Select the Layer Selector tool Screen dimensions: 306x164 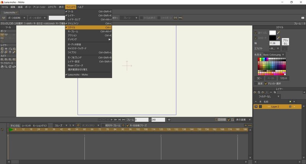coord(6,52)
